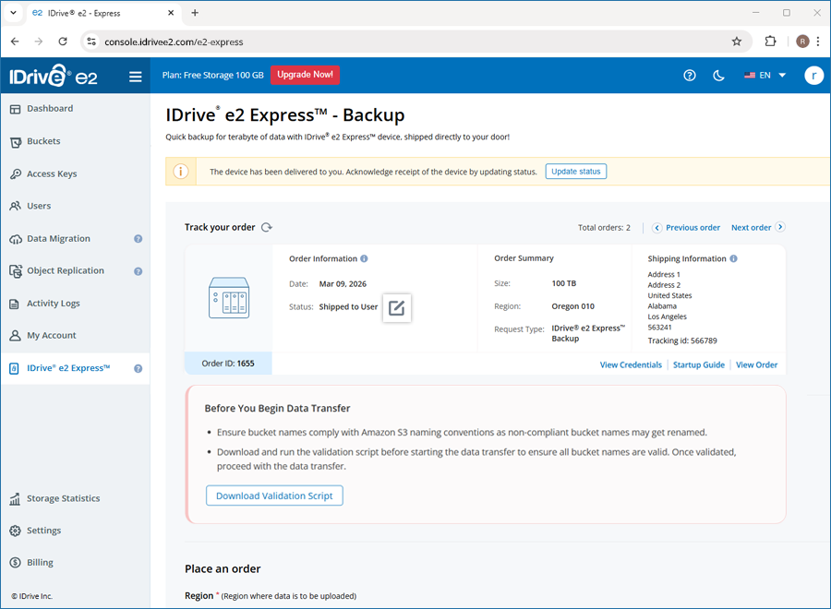
Task: Open the help question mark icon
Action: [690, 75]
